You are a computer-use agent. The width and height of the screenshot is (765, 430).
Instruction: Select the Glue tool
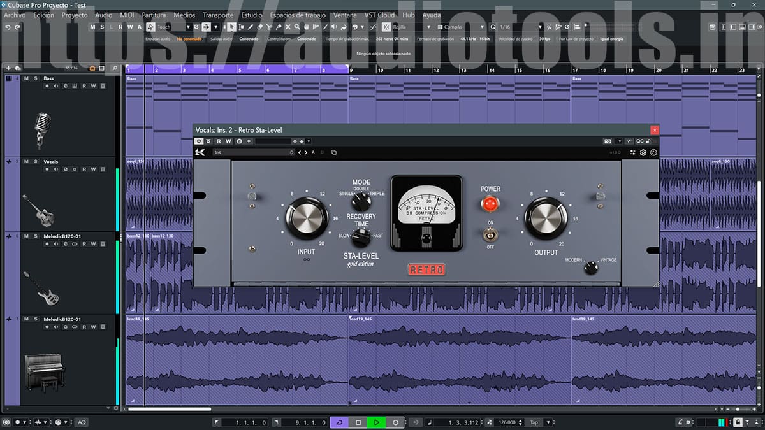[x=278, y=27]
